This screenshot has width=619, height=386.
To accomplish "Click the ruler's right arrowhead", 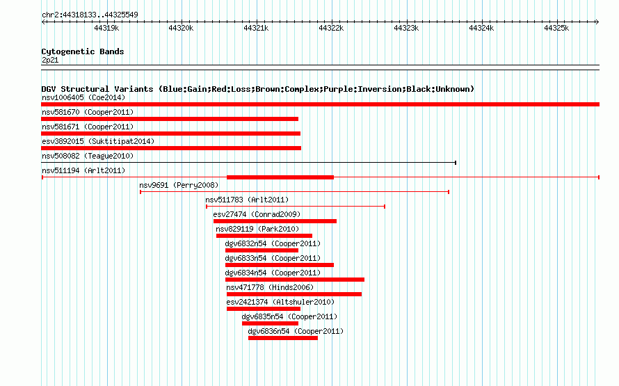I will [x=597, y=22].
